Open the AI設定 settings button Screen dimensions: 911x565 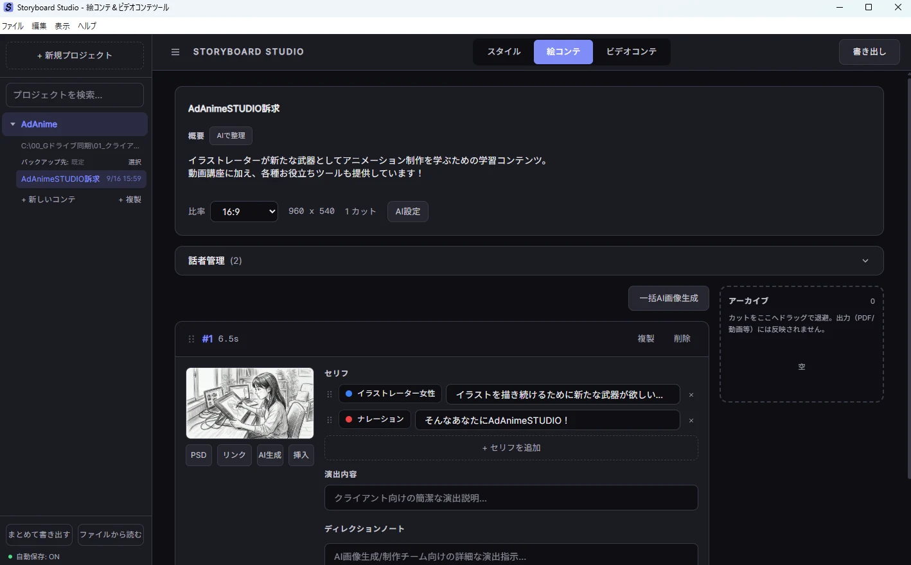point(408,211)
